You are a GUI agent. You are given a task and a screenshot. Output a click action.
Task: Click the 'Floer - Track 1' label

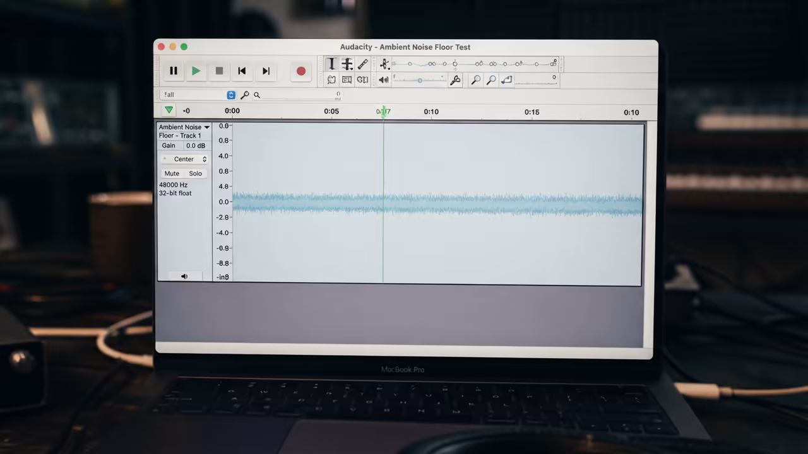(x=181, y=136)
